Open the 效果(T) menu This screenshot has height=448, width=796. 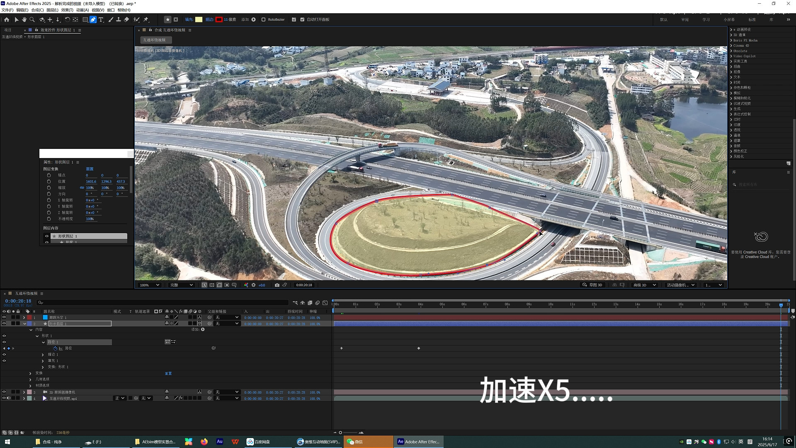pos(67,10)
